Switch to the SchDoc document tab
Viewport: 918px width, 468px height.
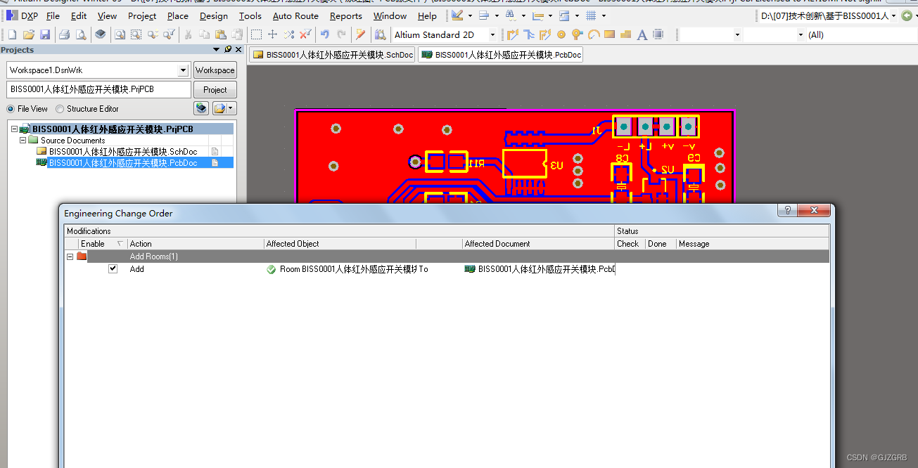click(x=332, y=55)
